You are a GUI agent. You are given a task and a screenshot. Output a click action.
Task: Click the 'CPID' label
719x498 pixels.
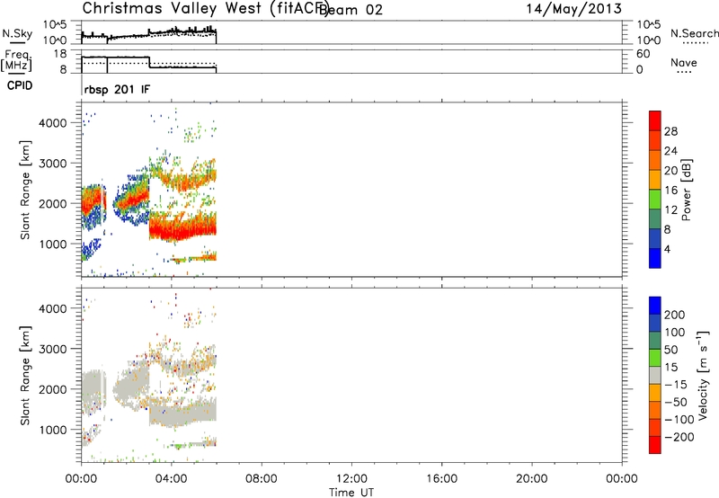(20, 85)
